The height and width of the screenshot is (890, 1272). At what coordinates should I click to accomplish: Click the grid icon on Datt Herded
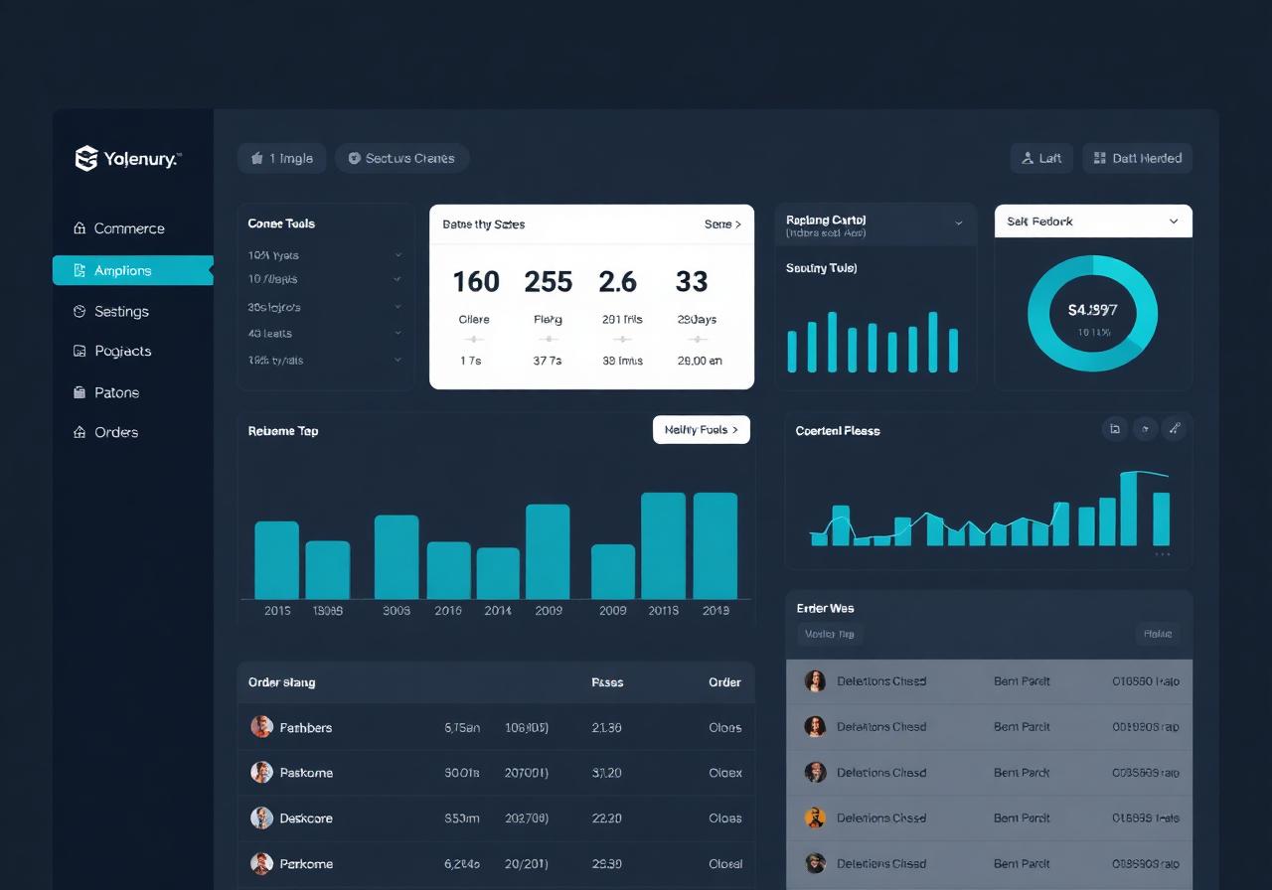(x=1099, y=158)
